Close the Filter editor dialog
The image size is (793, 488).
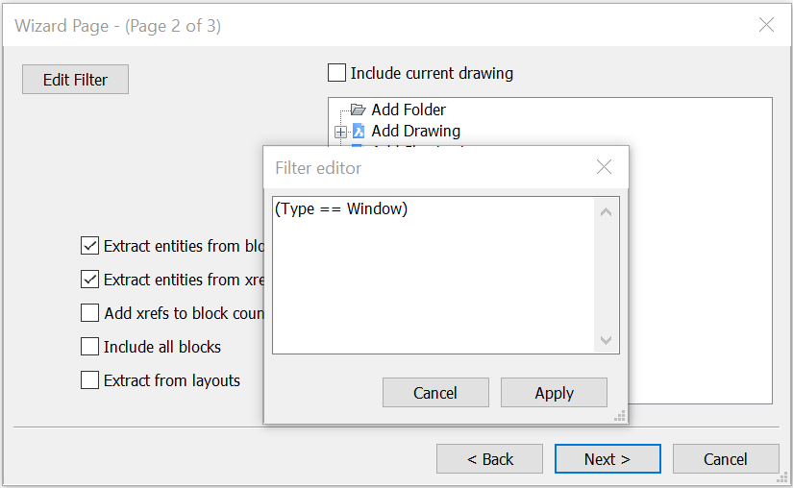point(604,167)
